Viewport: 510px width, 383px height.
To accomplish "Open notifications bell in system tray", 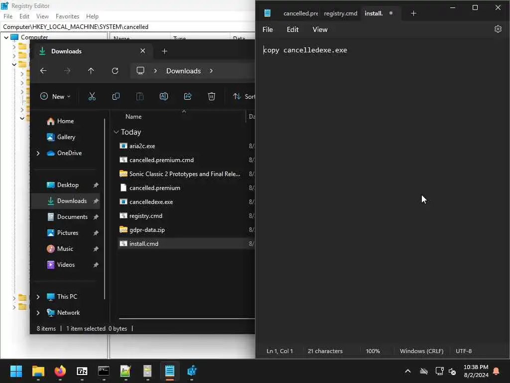I will coord(497,371).
